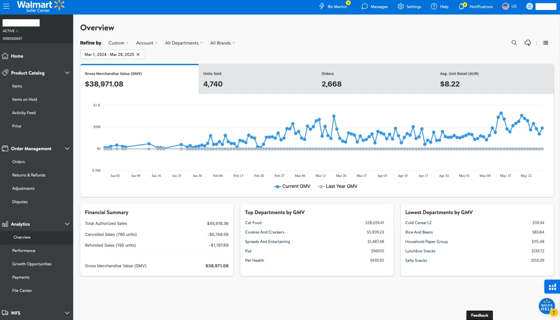The image size is (560, 320).
Task: Click the search magnifier icon
Action: click(x=514, y=42)
